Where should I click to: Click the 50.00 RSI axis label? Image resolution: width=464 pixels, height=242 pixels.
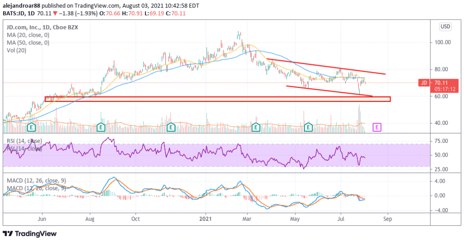(441, 155)
